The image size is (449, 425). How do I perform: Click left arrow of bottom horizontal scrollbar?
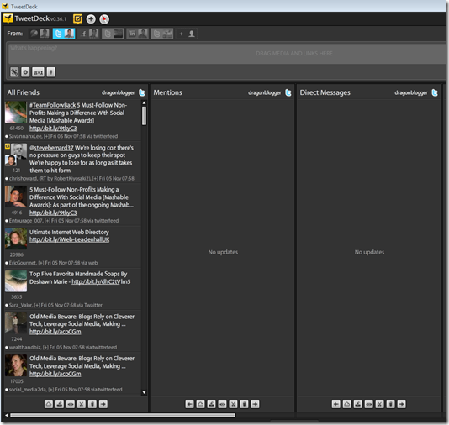6,415
